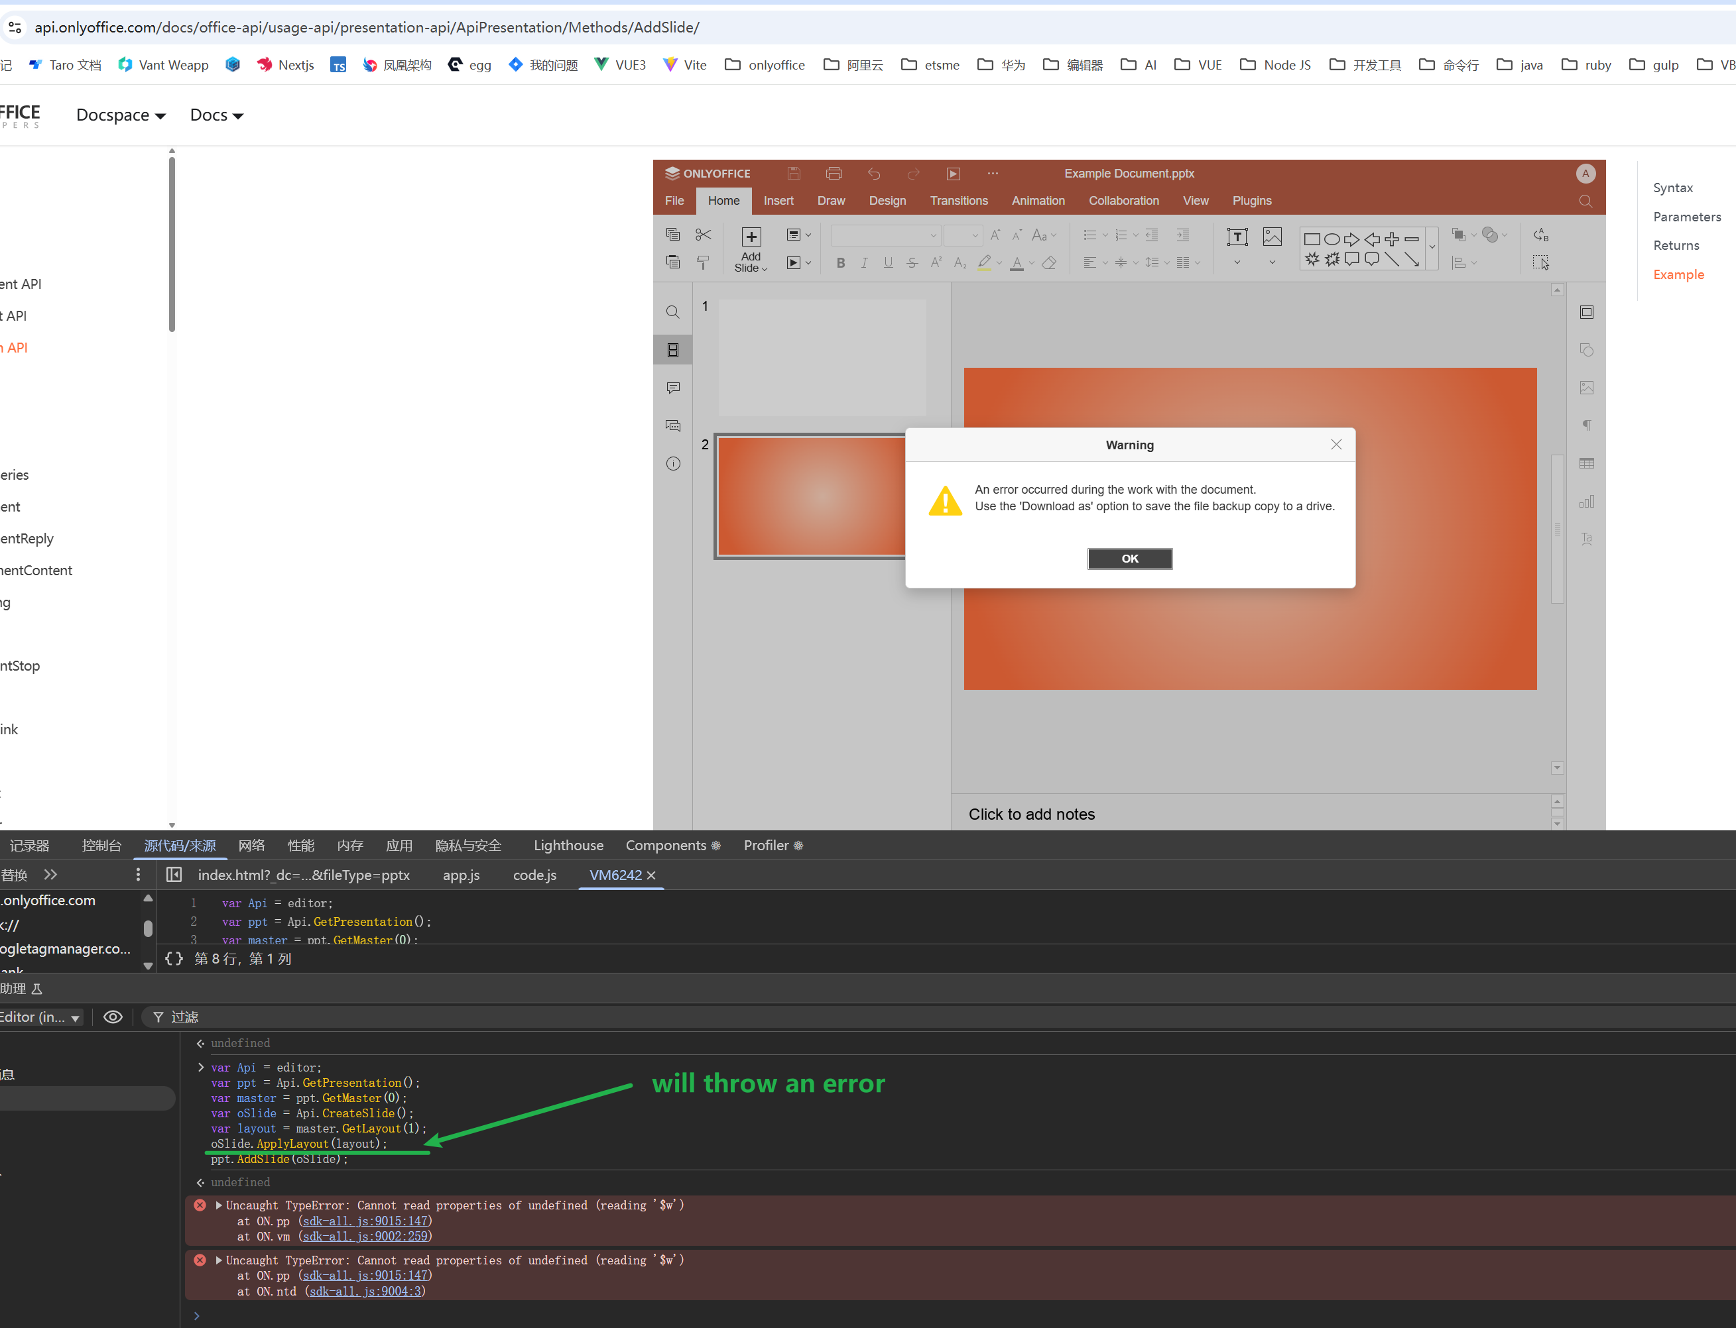Click the Add Slide button
This screenshot has height=1328, width=1736.
(751, 249)
